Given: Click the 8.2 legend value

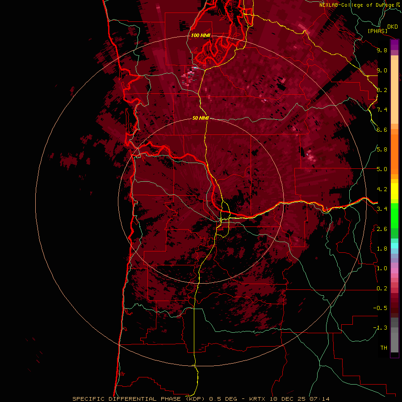Looking at the screenshot, I should (x=382, y=90).
